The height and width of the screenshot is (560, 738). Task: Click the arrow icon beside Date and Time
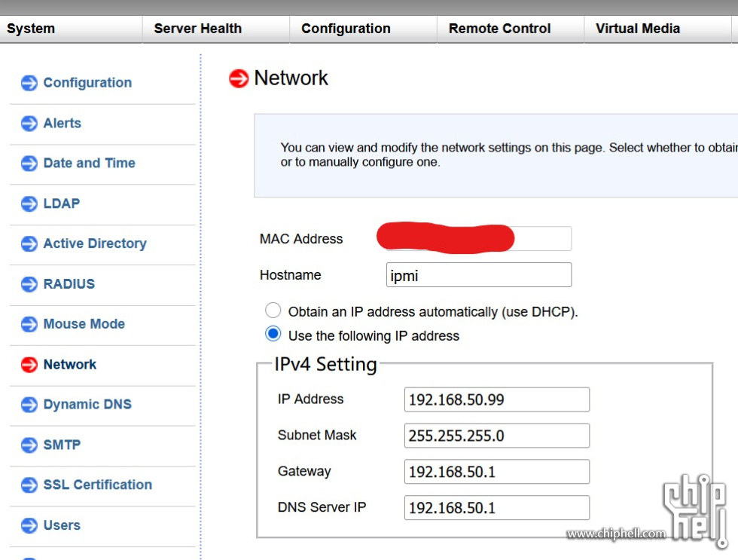pyautogui.click(x=29, y=164)
